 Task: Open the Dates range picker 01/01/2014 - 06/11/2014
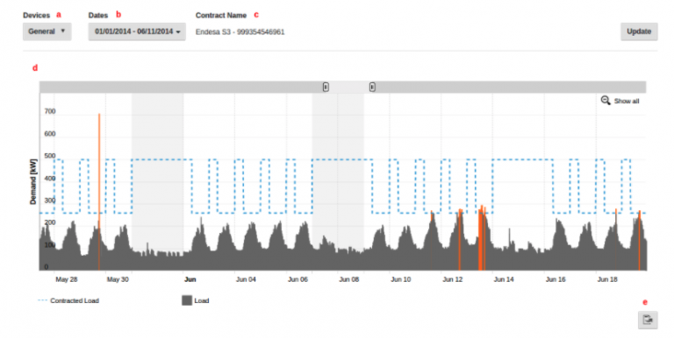[x=137, y=32]
